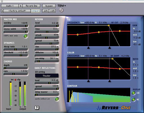The height and width of the screenshot is (113, 144).
Task: Toggle the 100% wet mix green button
Action: pos(25,36)
